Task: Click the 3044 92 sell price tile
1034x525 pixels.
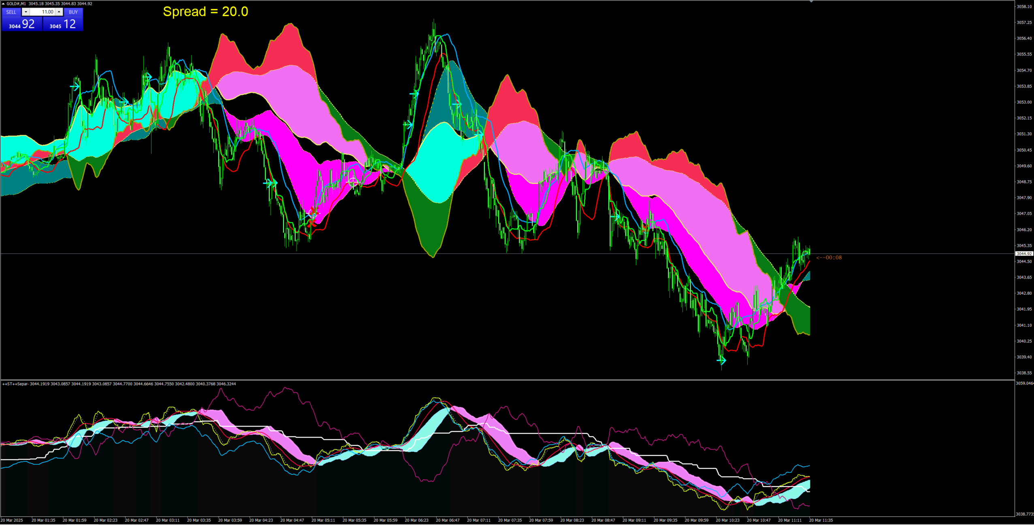Action: [22, 24]
